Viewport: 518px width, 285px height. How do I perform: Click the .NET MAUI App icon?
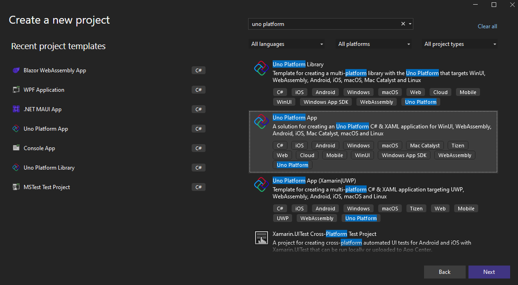(x=16, y=109)
